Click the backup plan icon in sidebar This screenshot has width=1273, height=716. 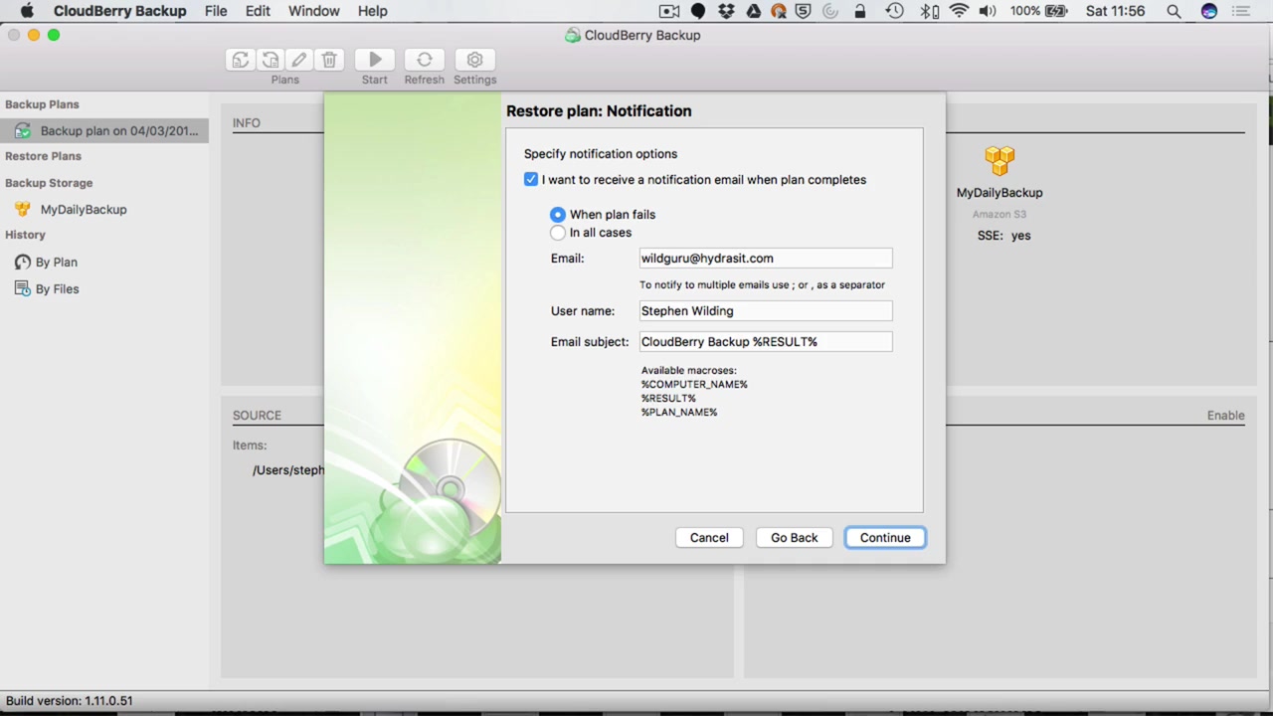point(22,130)
